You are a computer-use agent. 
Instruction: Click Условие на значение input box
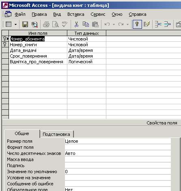[118, 178]
